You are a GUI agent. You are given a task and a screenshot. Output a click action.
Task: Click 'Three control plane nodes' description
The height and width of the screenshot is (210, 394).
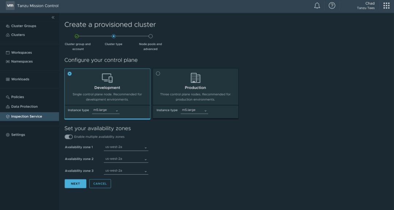(195, 97)
